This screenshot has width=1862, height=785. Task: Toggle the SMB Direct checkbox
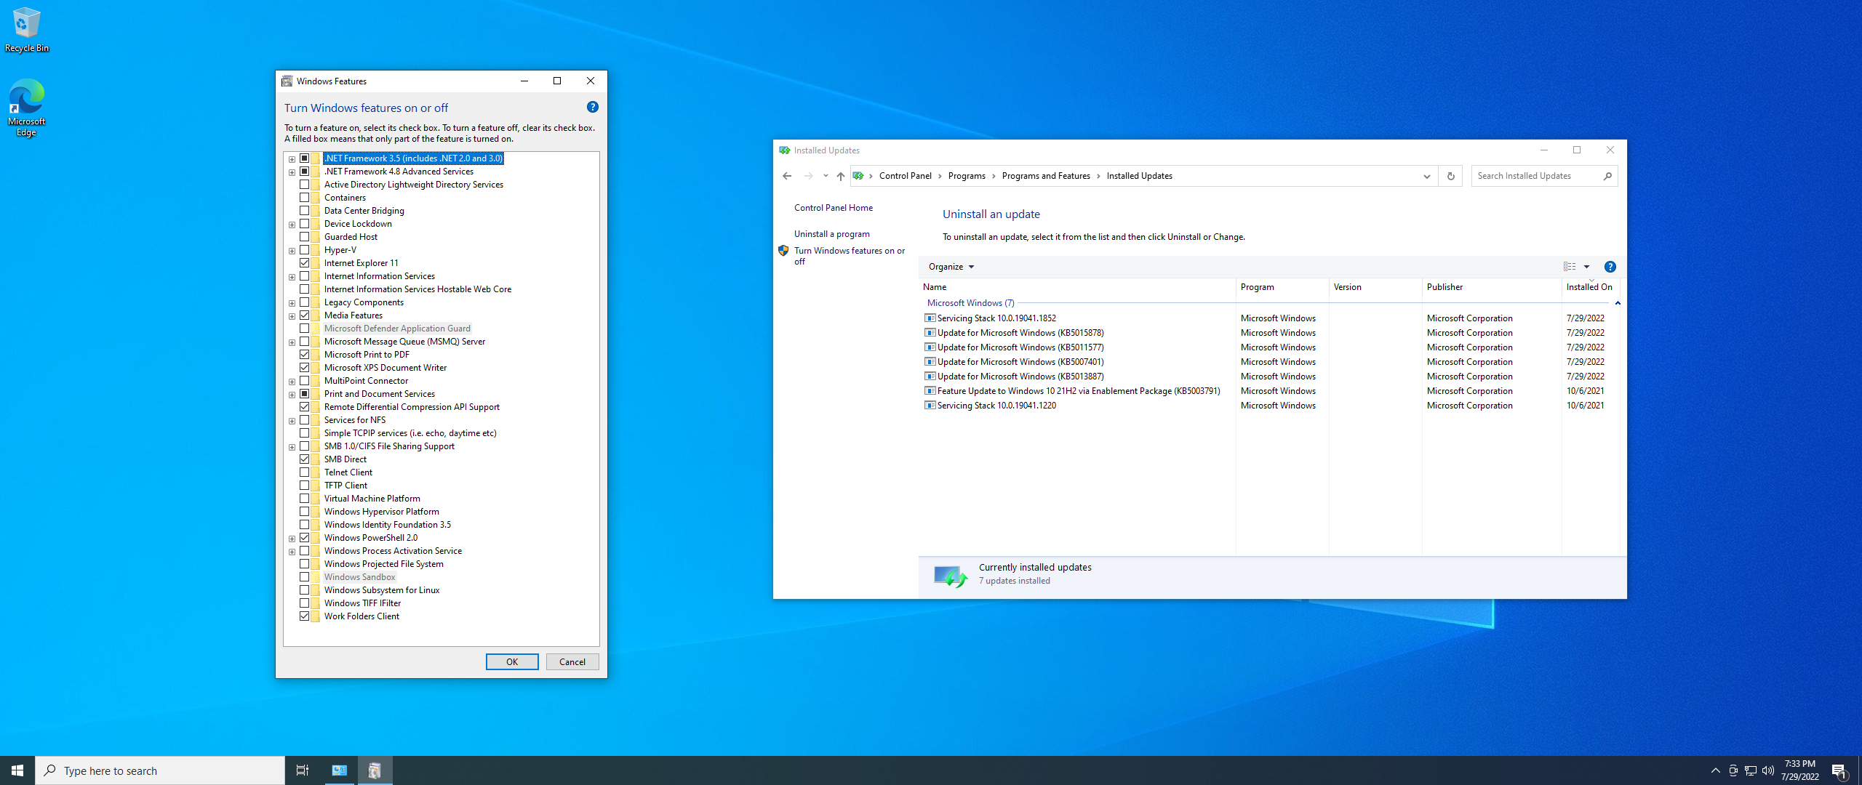pos(304,459)
